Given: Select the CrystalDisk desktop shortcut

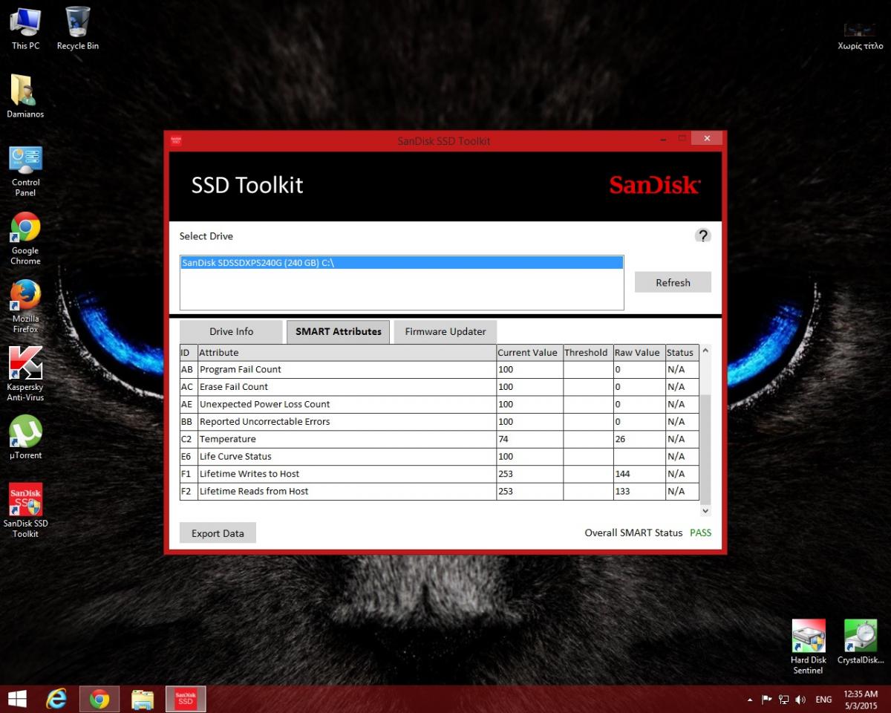Looking at the screenshot, I should coord(861,642).
